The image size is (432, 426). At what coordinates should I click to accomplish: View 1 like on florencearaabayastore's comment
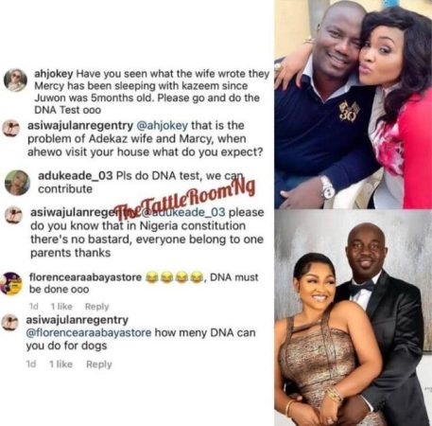coord(61,307)
